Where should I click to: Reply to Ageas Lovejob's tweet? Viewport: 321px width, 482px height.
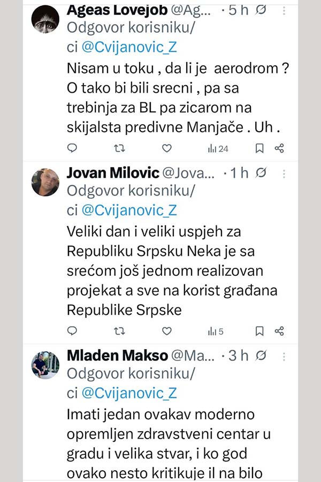(72, 148)
